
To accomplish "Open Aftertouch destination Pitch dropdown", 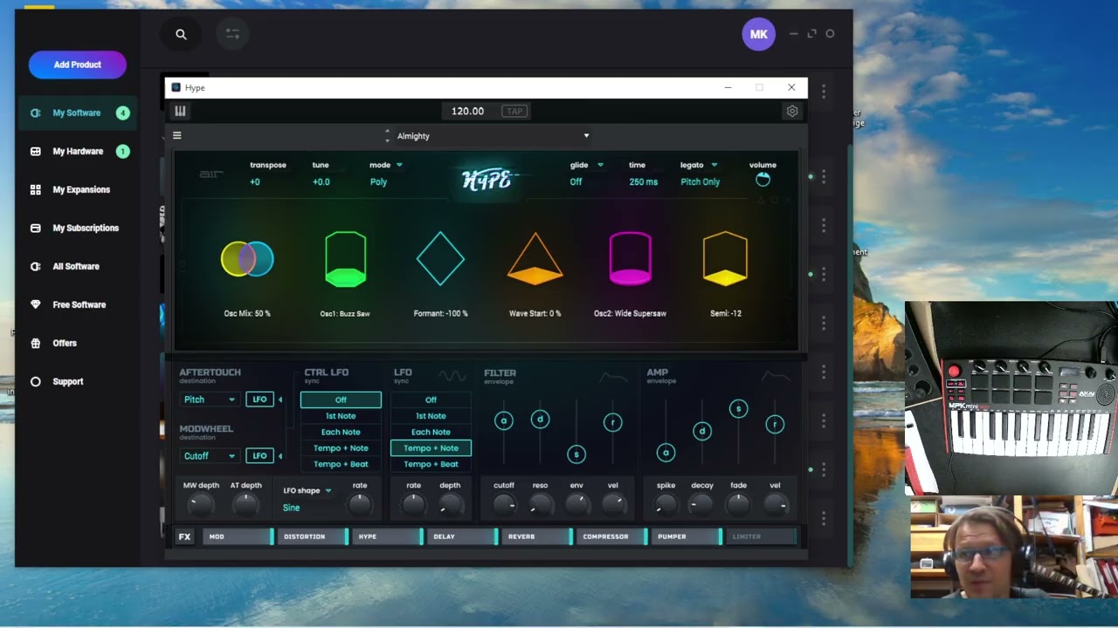I will [x=210, y=399].
